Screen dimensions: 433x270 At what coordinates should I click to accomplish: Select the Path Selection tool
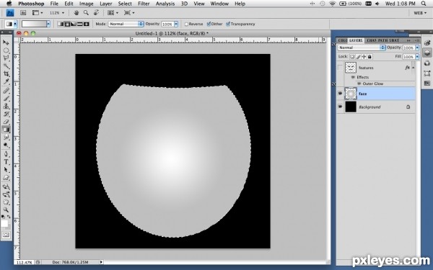pos(6,170)
